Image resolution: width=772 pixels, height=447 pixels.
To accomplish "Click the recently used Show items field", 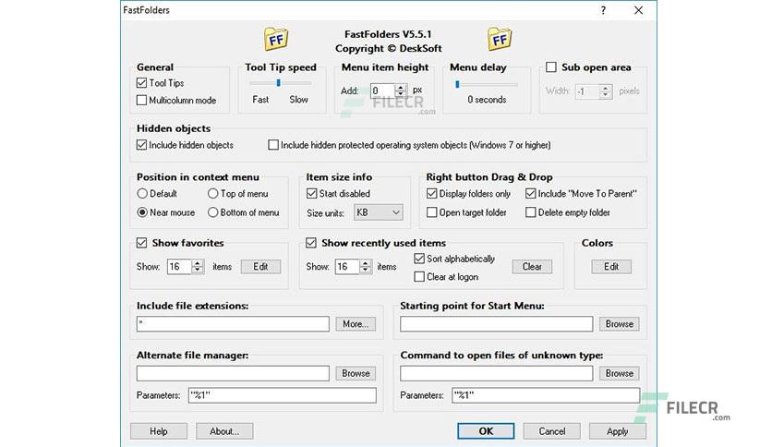I will [347, 266].
